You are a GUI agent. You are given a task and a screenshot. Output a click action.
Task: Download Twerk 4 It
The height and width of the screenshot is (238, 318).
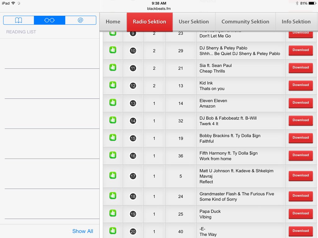(x=301, y=120)
